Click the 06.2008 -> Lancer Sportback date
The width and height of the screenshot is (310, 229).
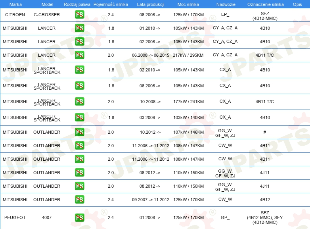[150, 86]
